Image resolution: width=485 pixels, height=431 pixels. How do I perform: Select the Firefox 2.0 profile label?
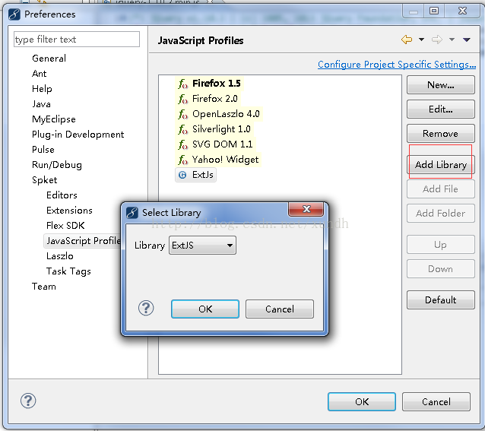(x=214, y=99)
